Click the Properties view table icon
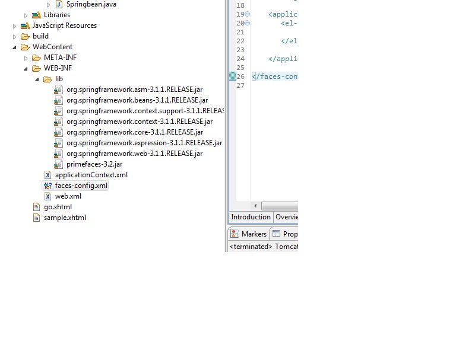 (x=276, y=234)
